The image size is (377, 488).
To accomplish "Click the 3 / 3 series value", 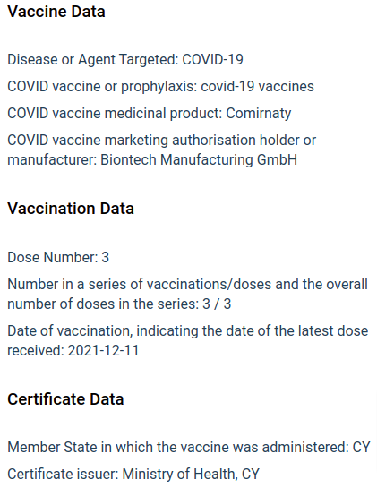I will click(217, 304).
